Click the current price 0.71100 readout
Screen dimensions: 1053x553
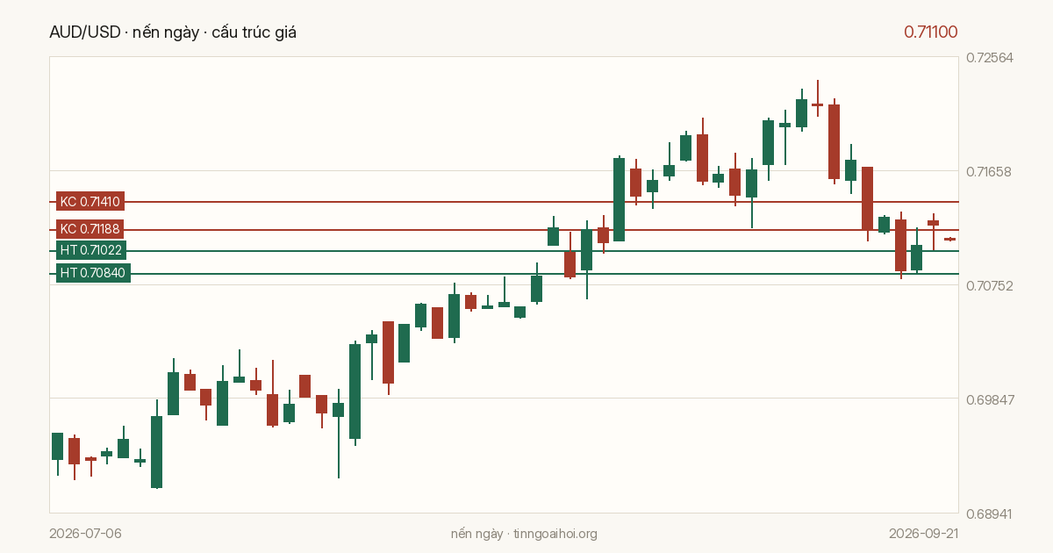click(931, 32)
